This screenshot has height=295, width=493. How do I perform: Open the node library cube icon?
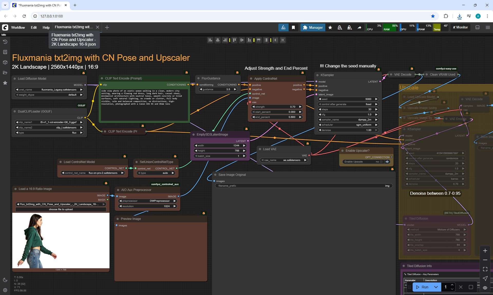[x=5, y=62]
